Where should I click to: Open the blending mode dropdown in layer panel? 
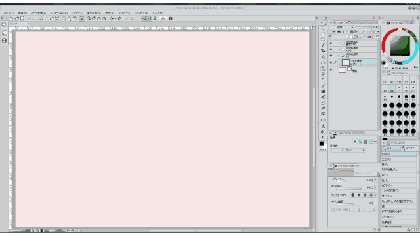[x=341, y=28]
